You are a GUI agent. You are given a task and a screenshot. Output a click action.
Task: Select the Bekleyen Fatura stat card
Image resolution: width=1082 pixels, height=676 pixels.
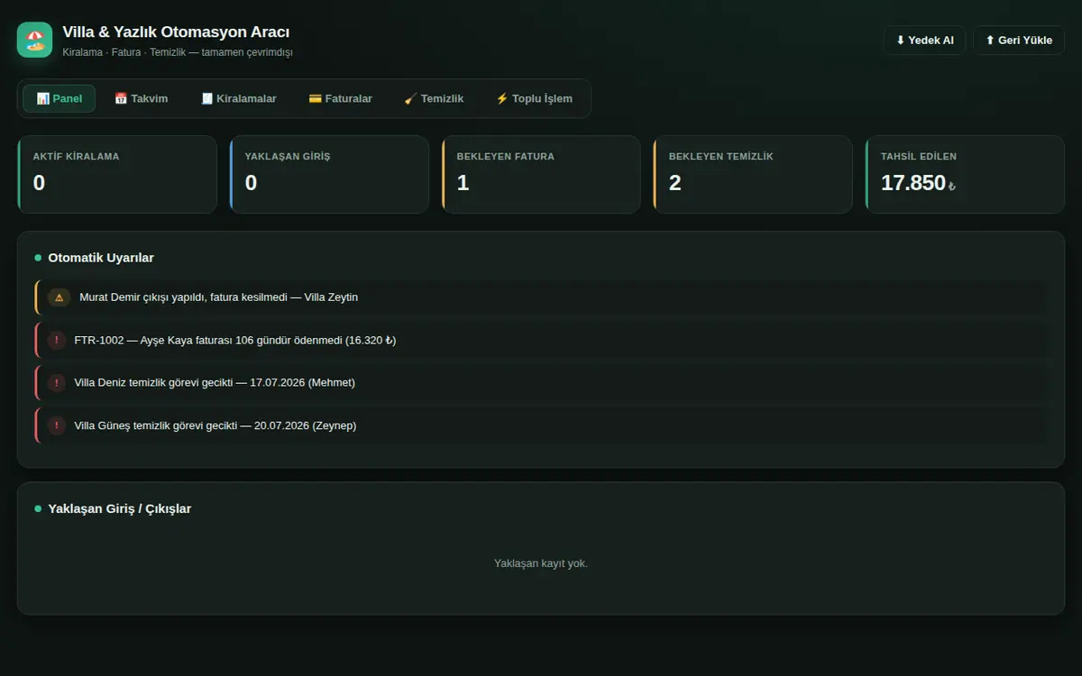click(x=541, y=175)
